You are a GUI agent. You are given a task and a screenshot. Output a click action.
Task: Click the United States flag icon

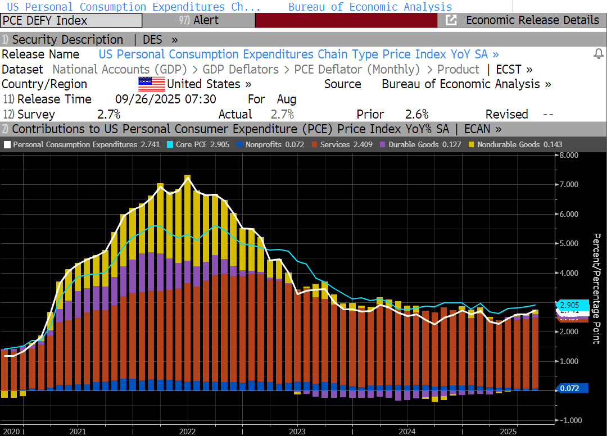[151, 84]
